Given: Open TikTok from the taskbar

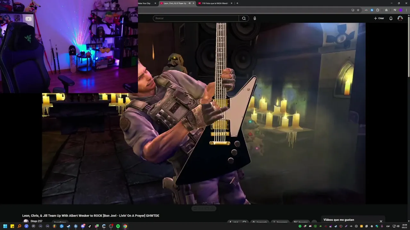Looking at the screenshot, I should tap(90, 226).
